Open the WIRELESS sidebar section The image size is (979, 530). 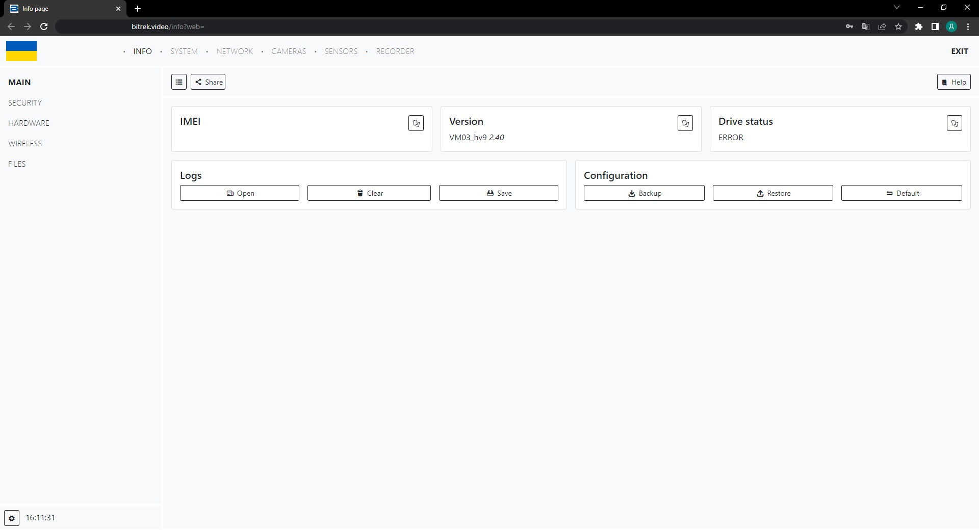pyautogui.click(x=25, y=144)
